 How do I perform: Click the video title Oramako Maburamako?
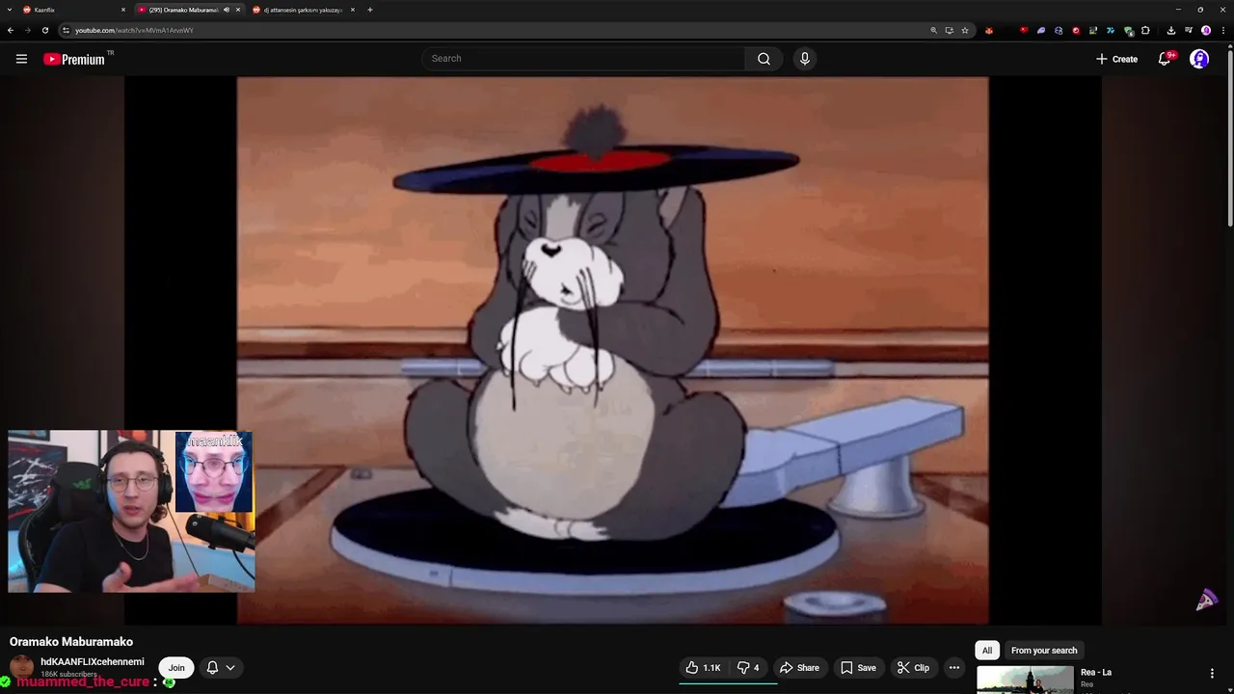[x=71, y=642]
